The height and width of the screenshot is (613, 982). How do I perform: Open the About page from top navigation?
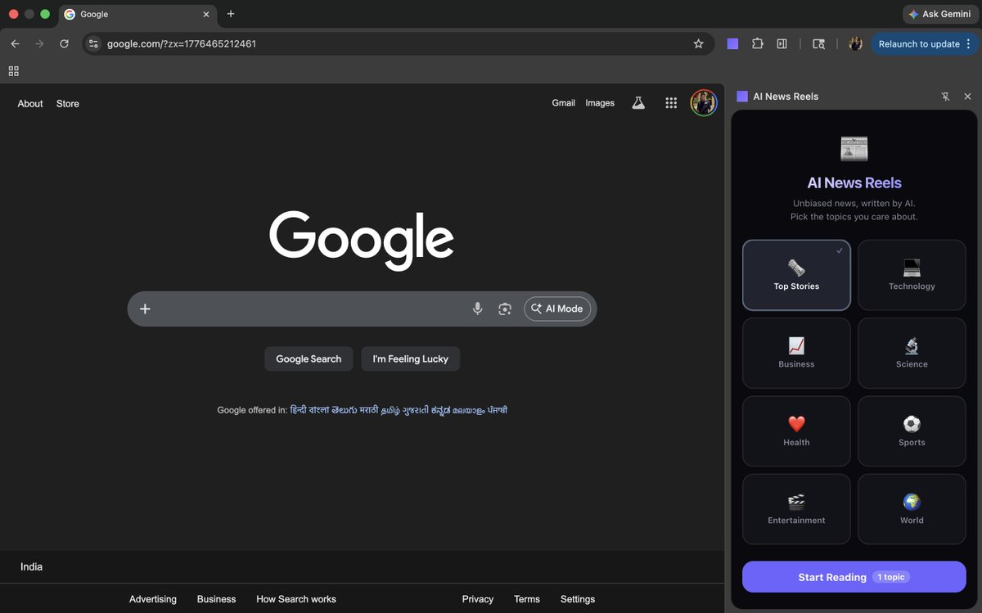coord(29,103)
